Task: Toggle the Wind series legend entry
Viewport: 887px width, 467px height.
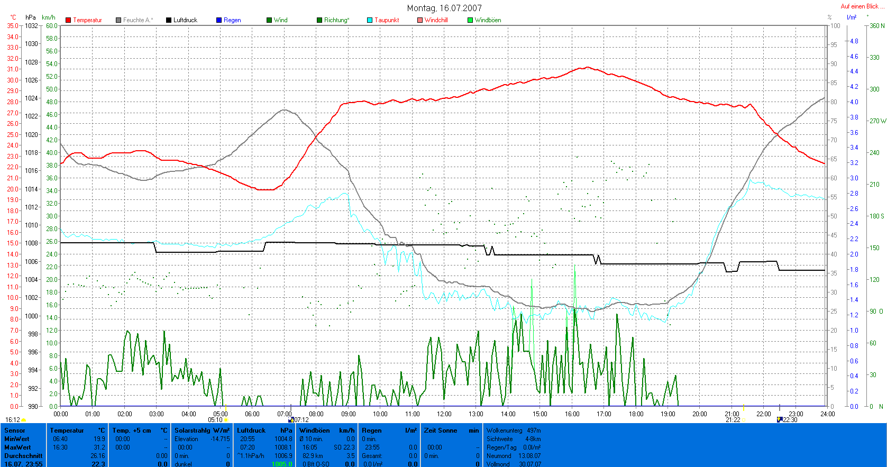Action: pos(277,20)
